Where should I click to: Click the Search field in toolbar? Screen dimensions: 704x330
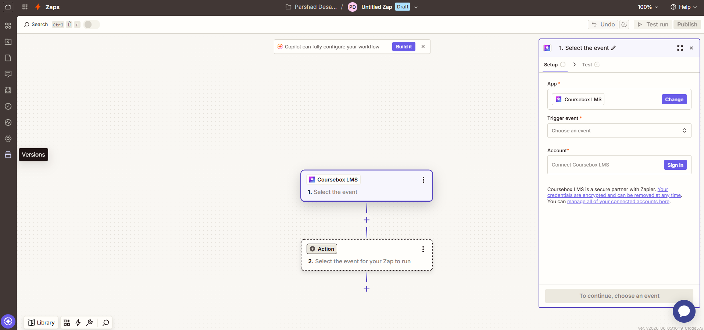click(36, 25)
